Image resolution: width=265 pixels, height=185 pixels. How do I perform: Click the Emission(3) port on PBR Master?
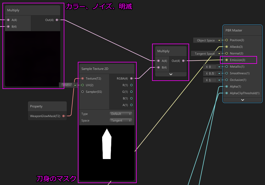[227, 60]
